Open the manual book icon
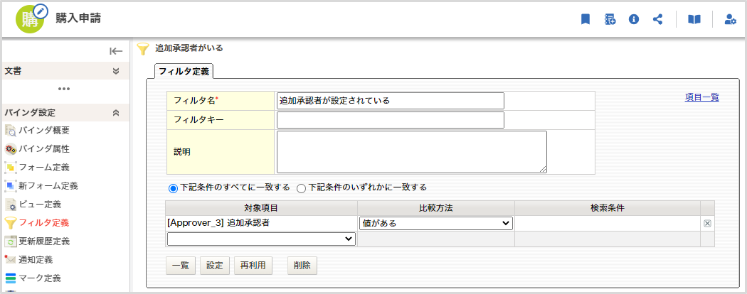 [694, 19]
